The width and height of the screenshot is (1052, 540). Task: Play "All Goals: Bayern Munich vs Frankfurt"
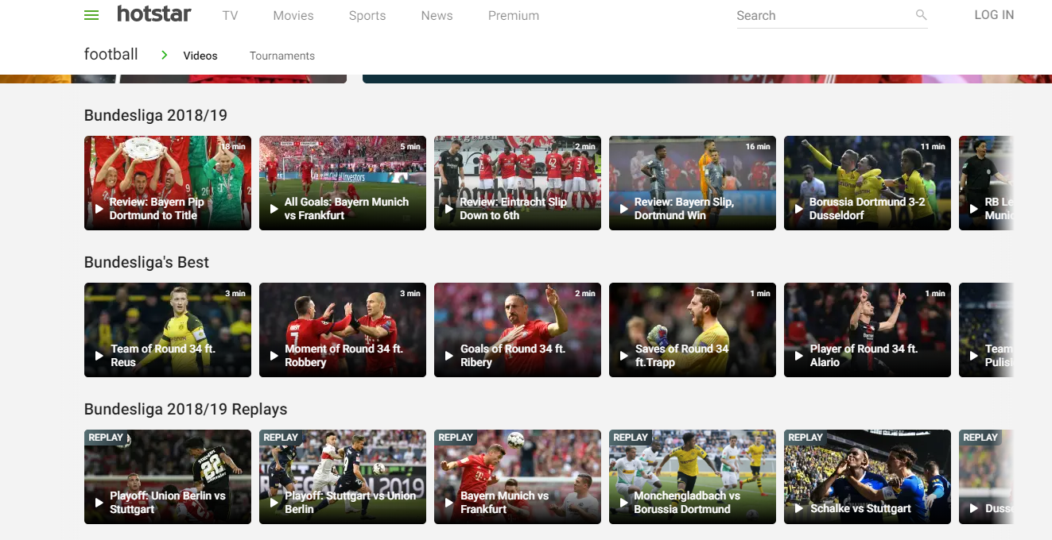(x=342, y=183)
